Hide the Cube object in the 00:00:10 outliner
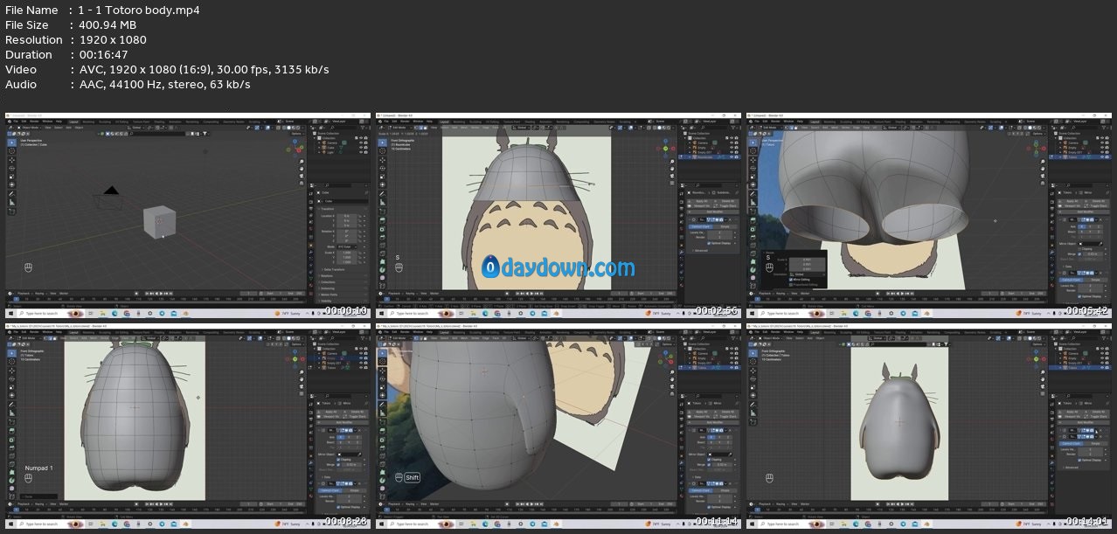 [361, 147]
